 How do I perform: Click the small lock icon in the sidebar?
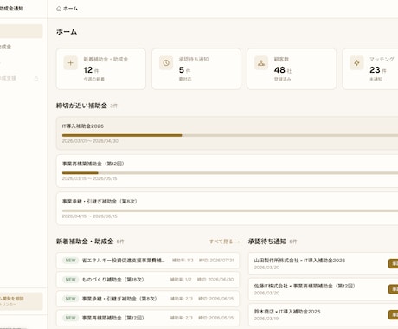coord(36,78)
